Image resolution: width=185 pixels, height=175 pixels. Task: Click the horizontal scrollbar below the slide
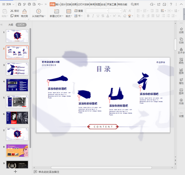(x=101, y=168)
